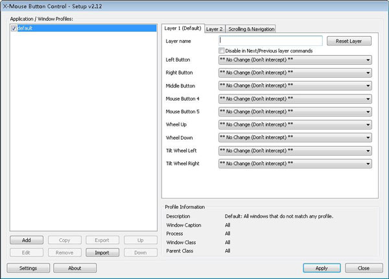Click the Copy profile button
Screen dimensions: 389x279
click(x=64, y=240)
